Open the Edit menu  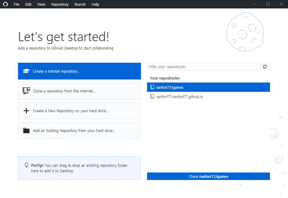coord(28,4)
